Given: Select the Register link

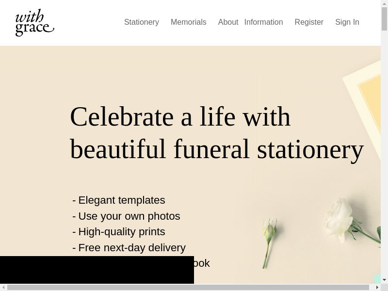Looking at the screenshot, I should coord(309,22).
